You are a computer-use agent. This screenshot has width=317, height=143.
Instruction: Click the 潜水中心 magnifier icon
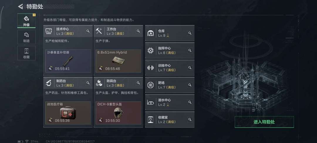click(190, 102)
